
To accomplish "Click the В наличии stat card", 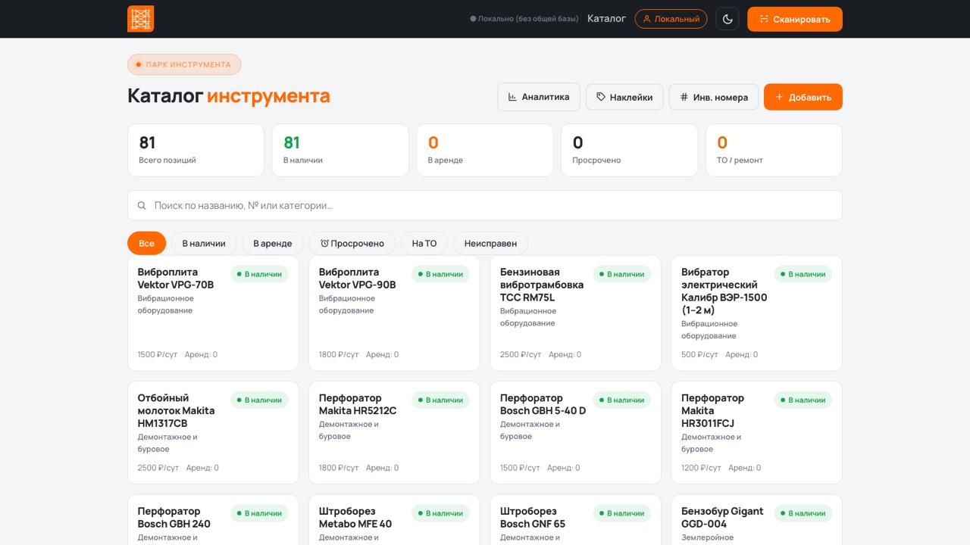I will pyautogui.click(x=340, y=150).
